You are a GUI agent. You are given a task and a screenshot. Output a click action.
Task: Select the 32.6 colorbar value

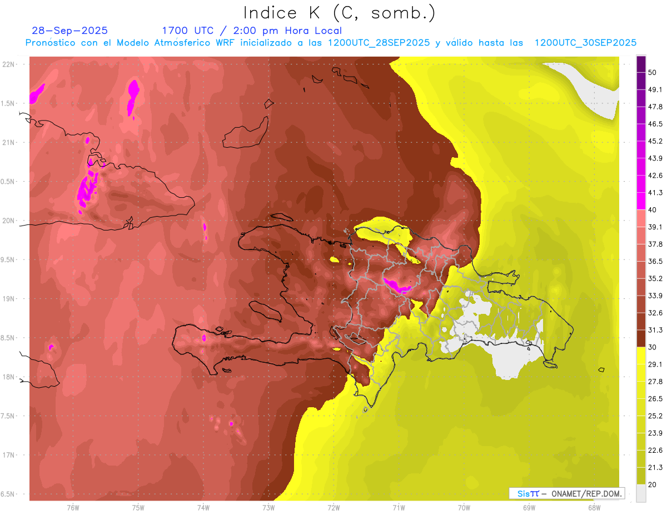(656, 313)
